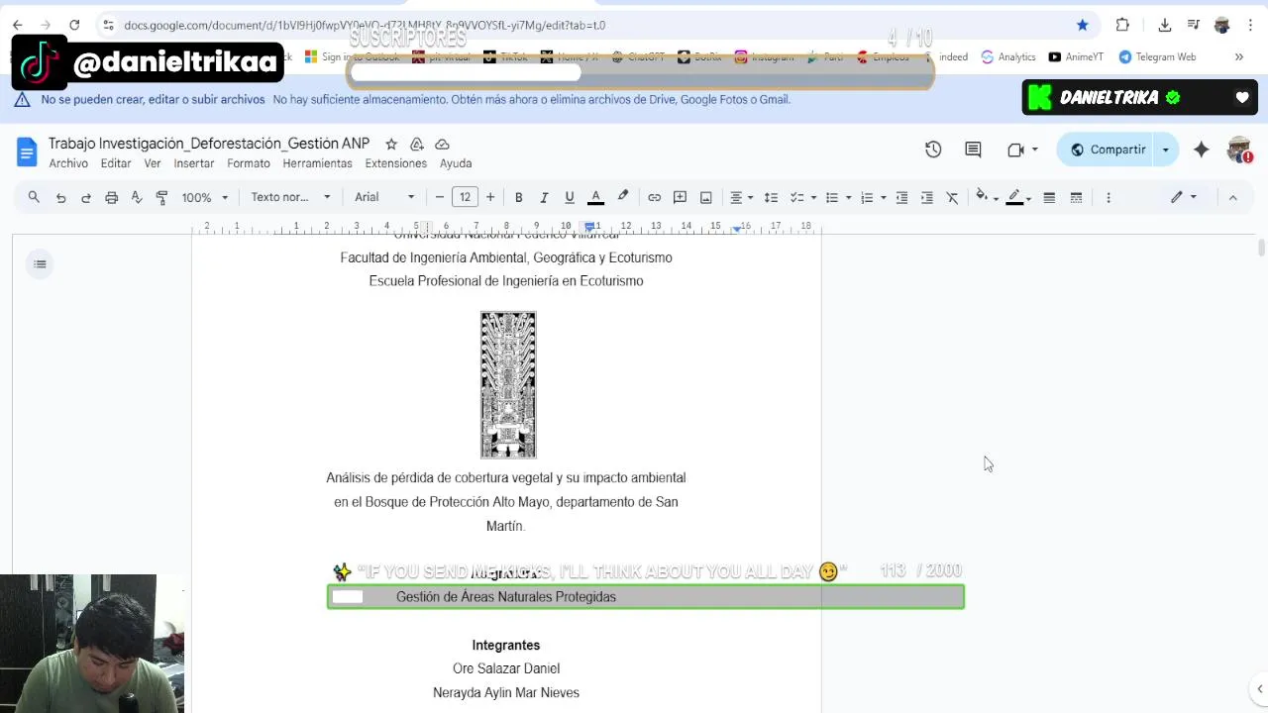Bookmark this page with the star

[1083, 25]
